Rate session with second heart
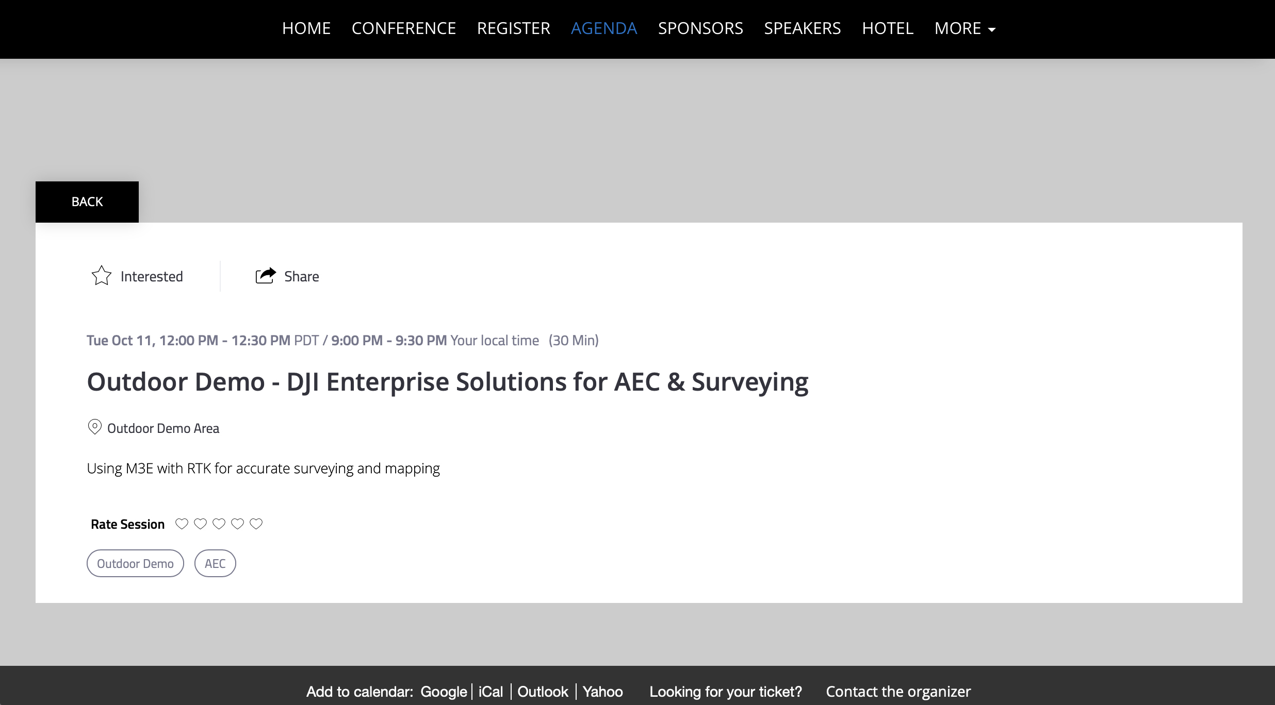Screen dimensions: 1275x705 coord(200,524)
